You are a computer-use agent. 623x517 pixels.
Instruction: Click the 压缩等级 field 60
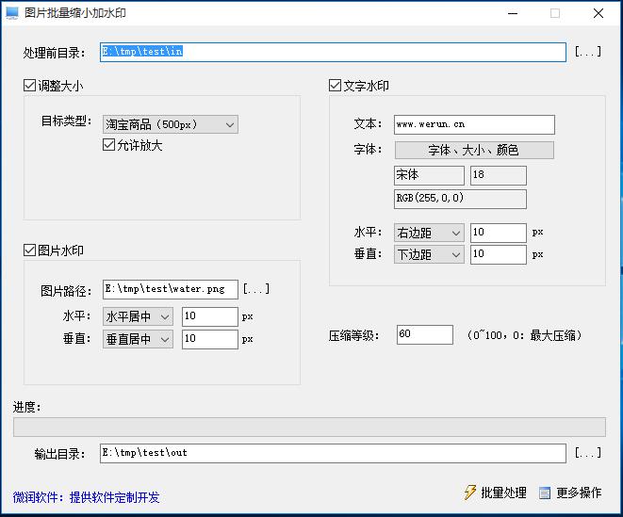425,334
